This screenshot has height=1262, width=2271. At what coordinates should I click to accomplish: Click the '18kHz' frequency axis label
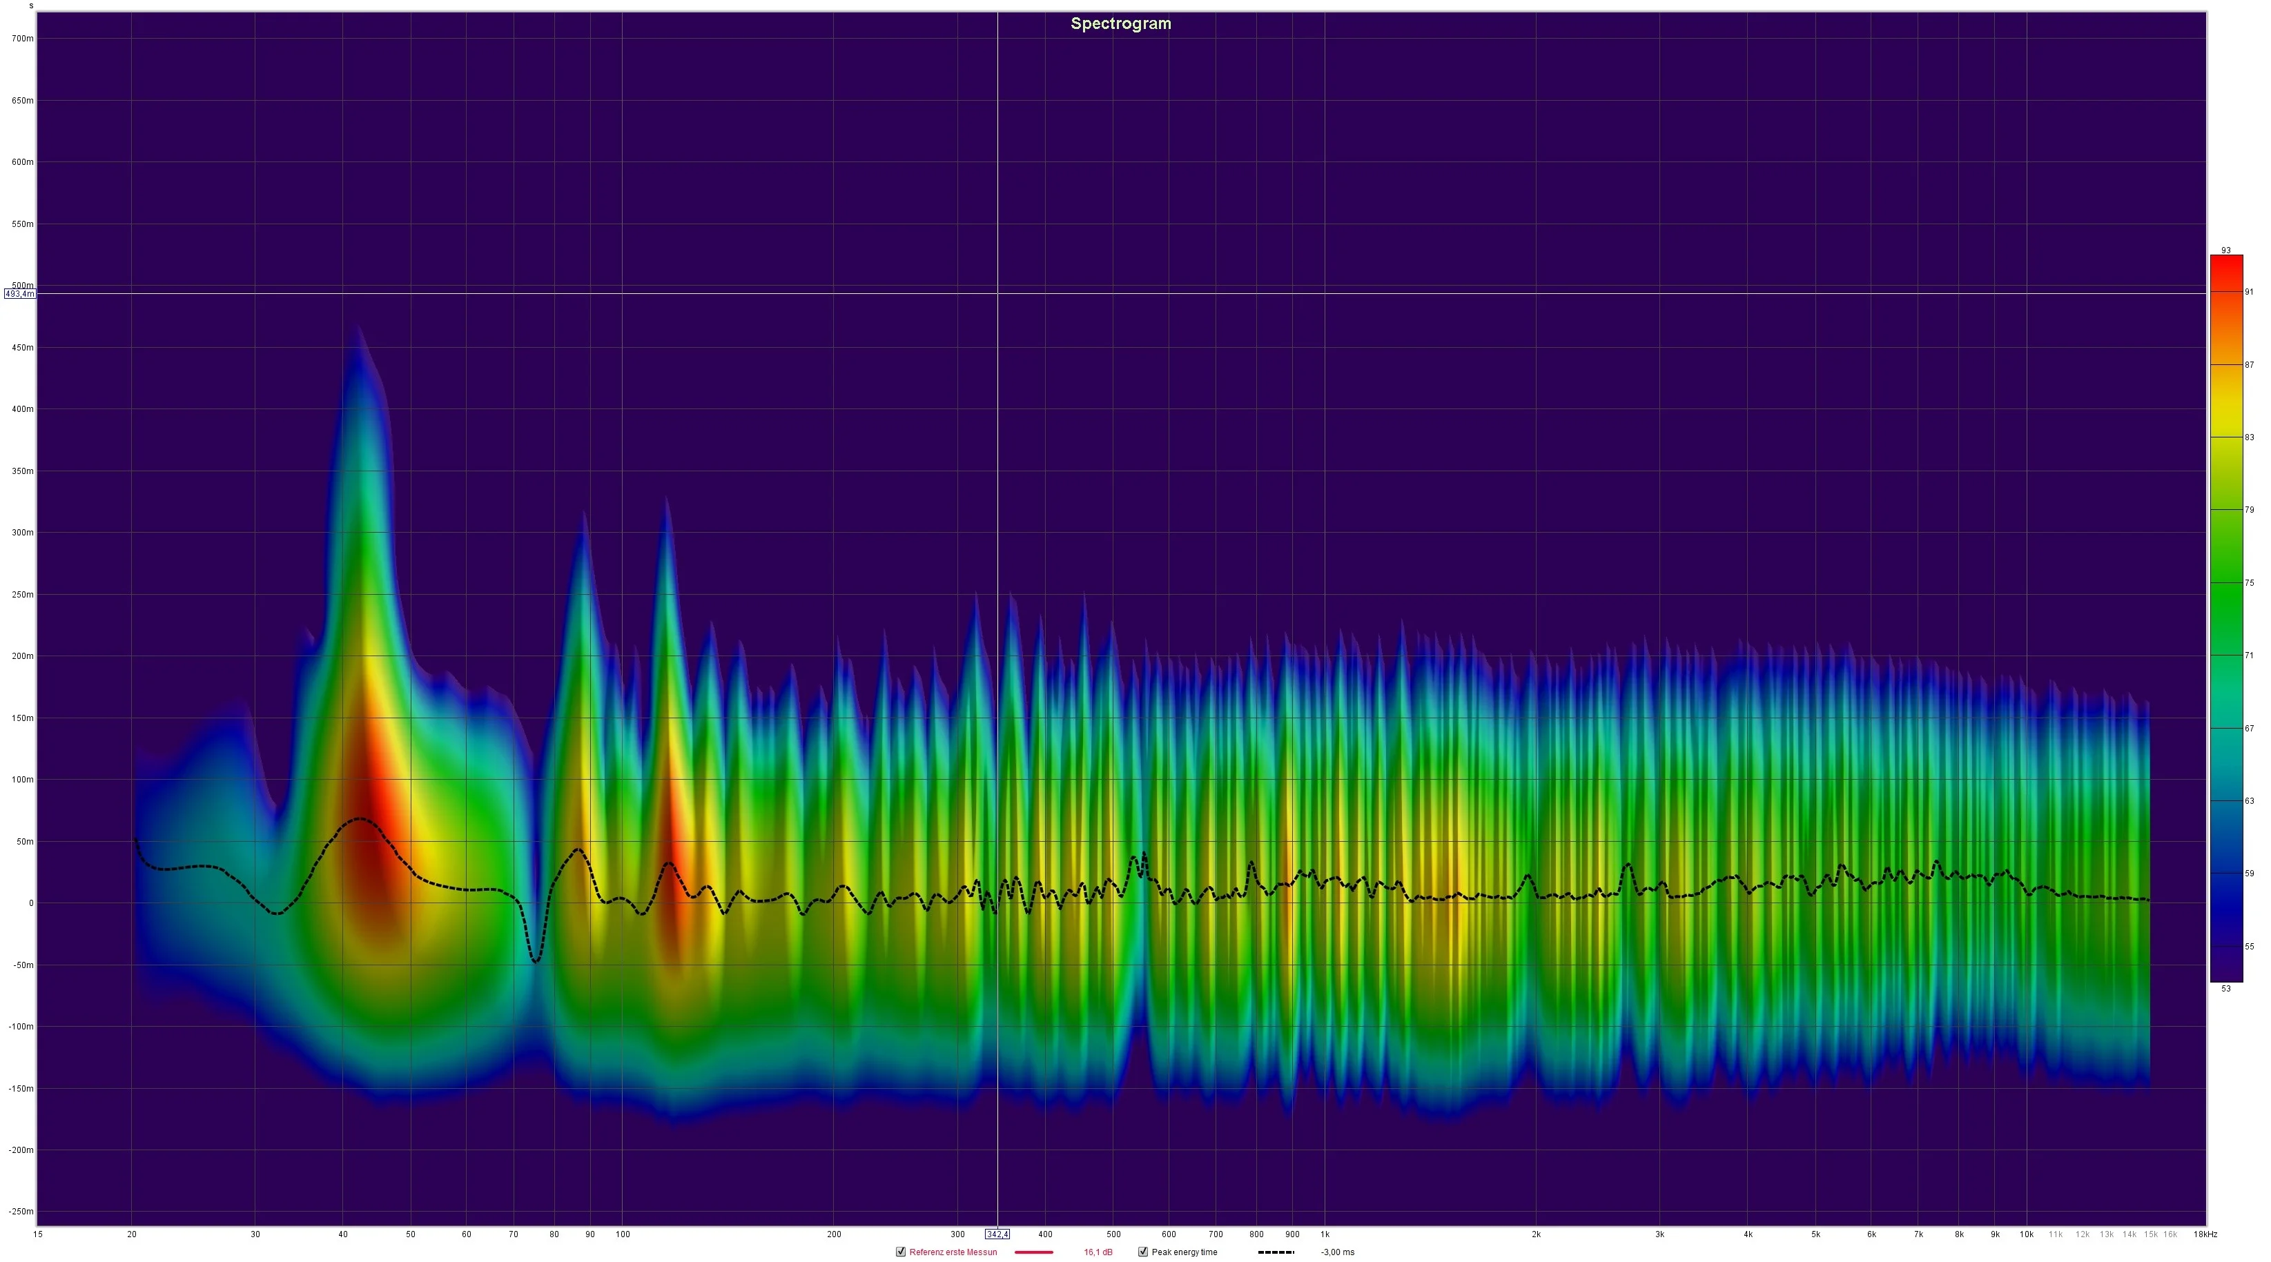2205,1234
